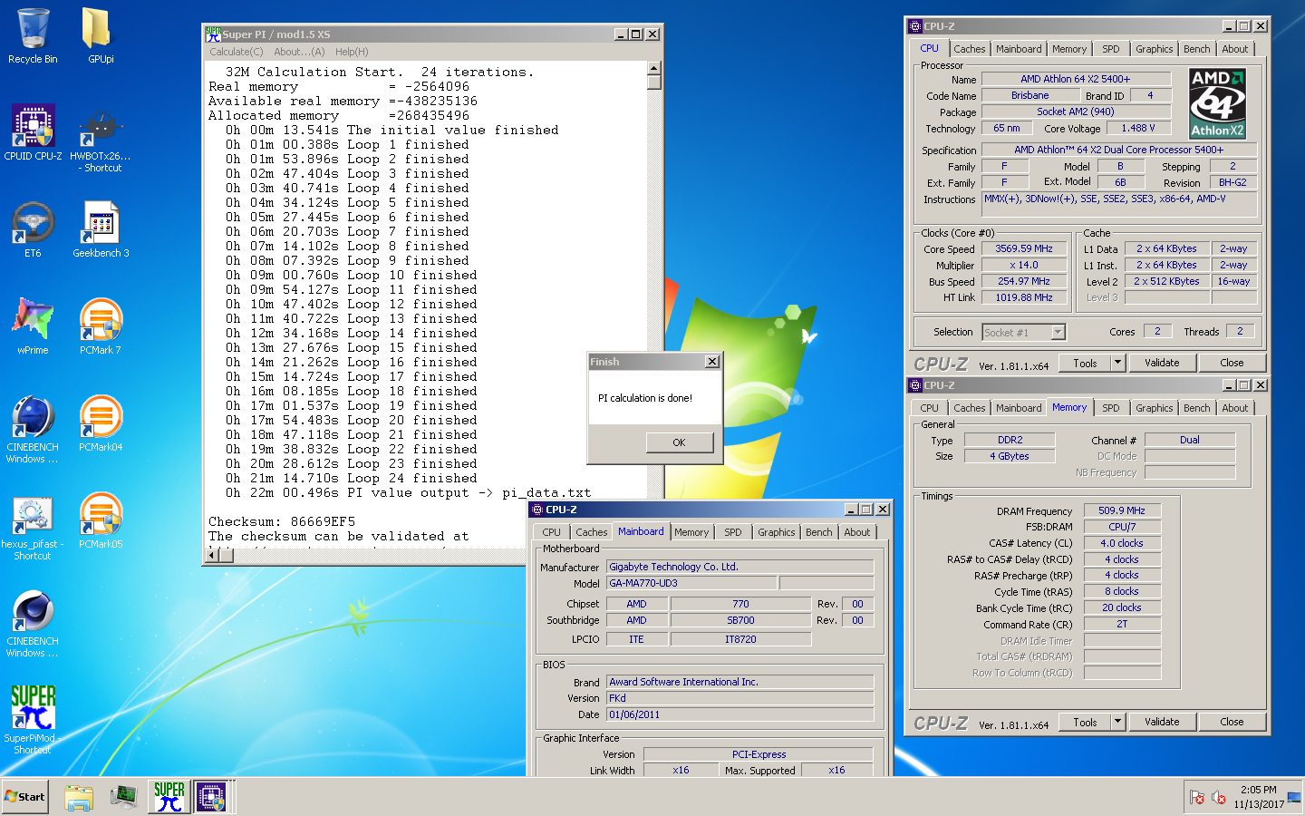Select Caches tab in Mainboard CPU-Z window

(591, 532)
